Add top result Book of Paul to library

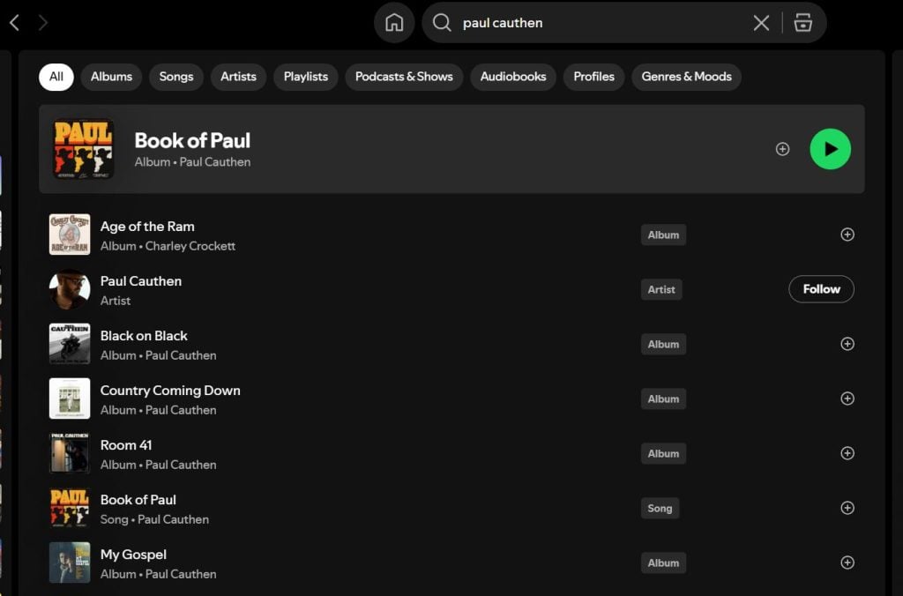tap(782, 149)
